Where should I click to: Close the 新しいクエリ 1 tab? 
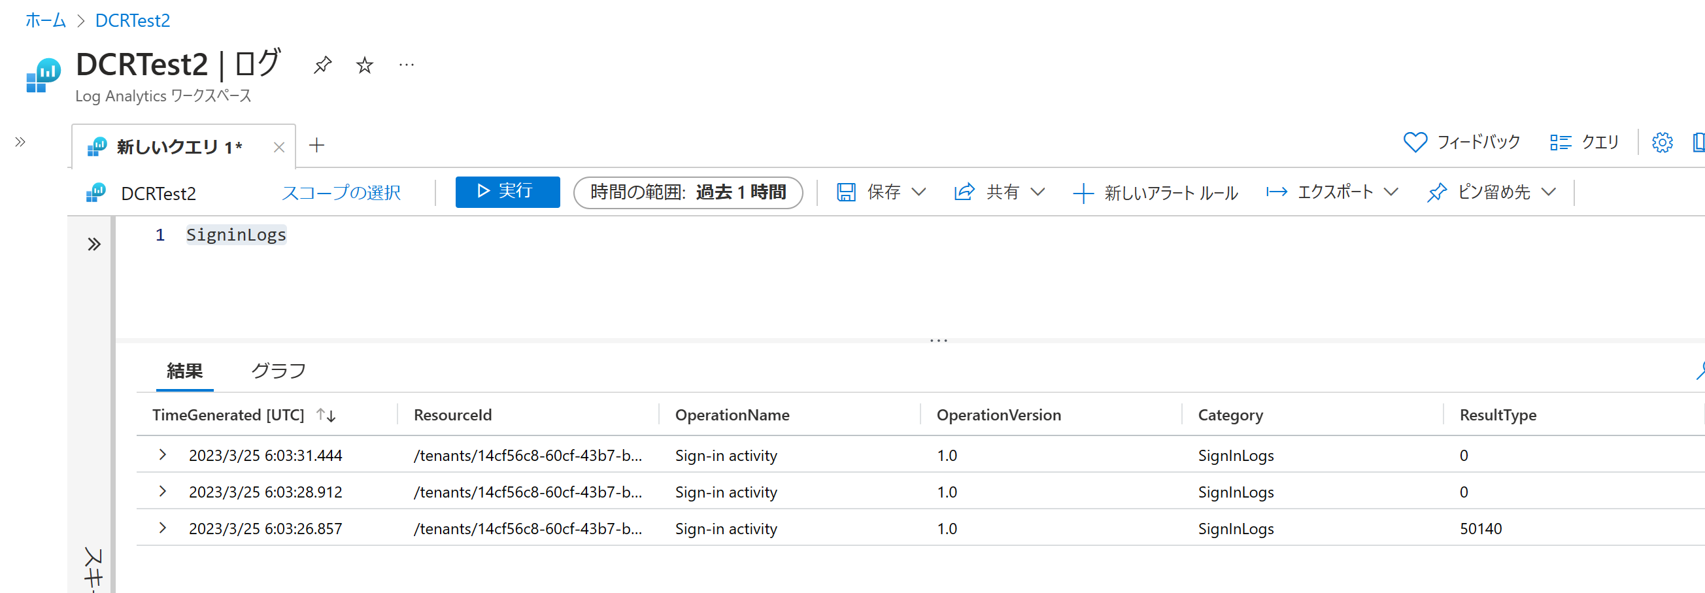279,147
